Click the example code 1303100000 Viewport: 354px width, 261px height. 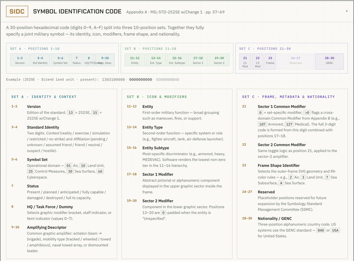coord(114,80)
